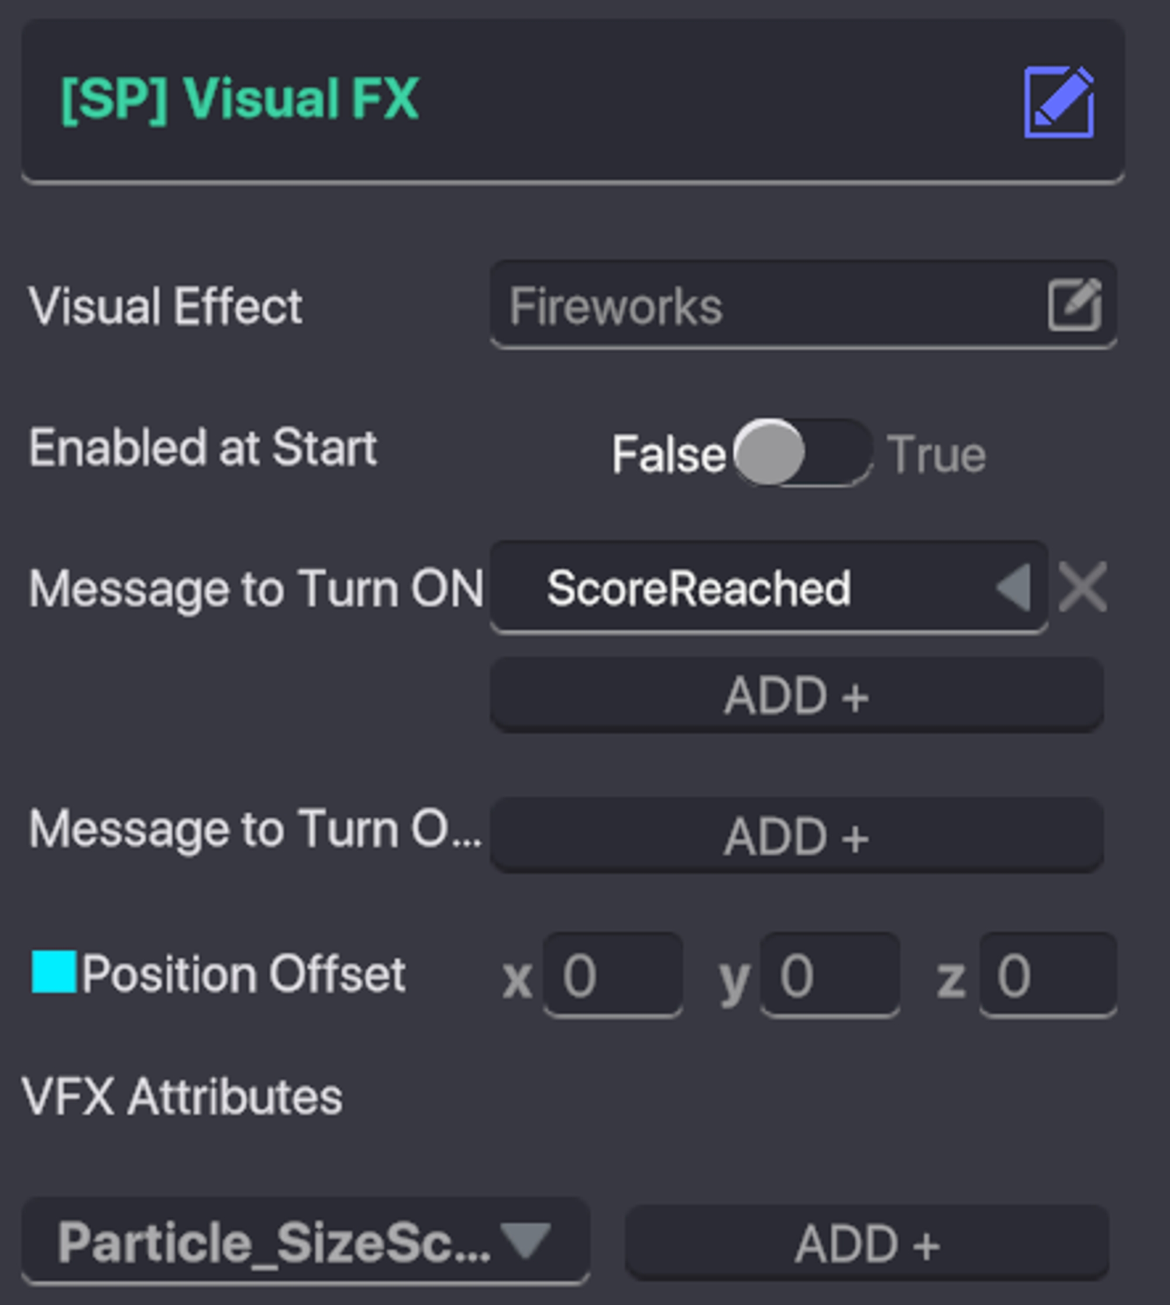Click the triangle arrow in the ScoreReached field
Screen dimensions: 1170x1305
point(1014,587)
